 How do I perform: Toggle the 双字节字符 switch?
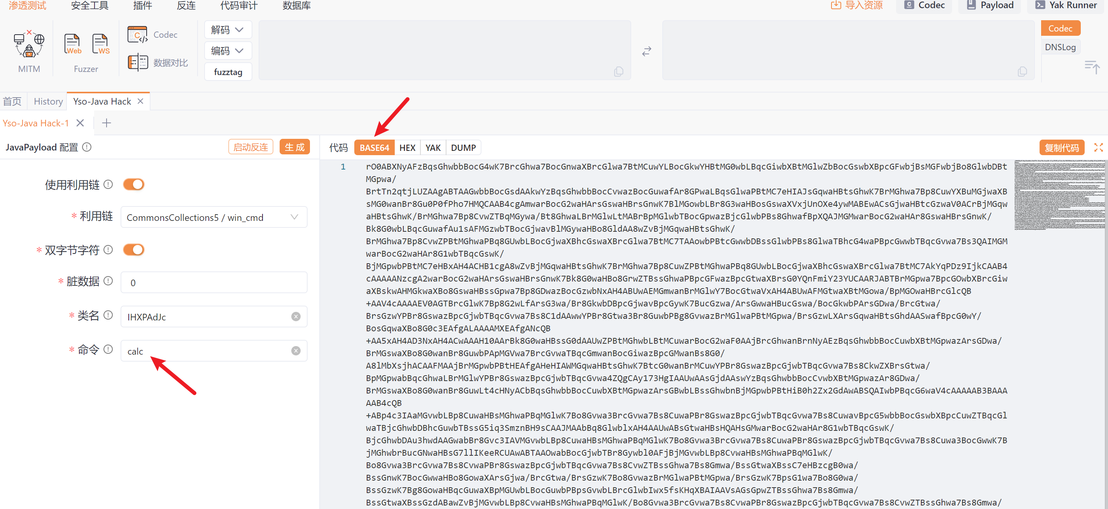133,250
